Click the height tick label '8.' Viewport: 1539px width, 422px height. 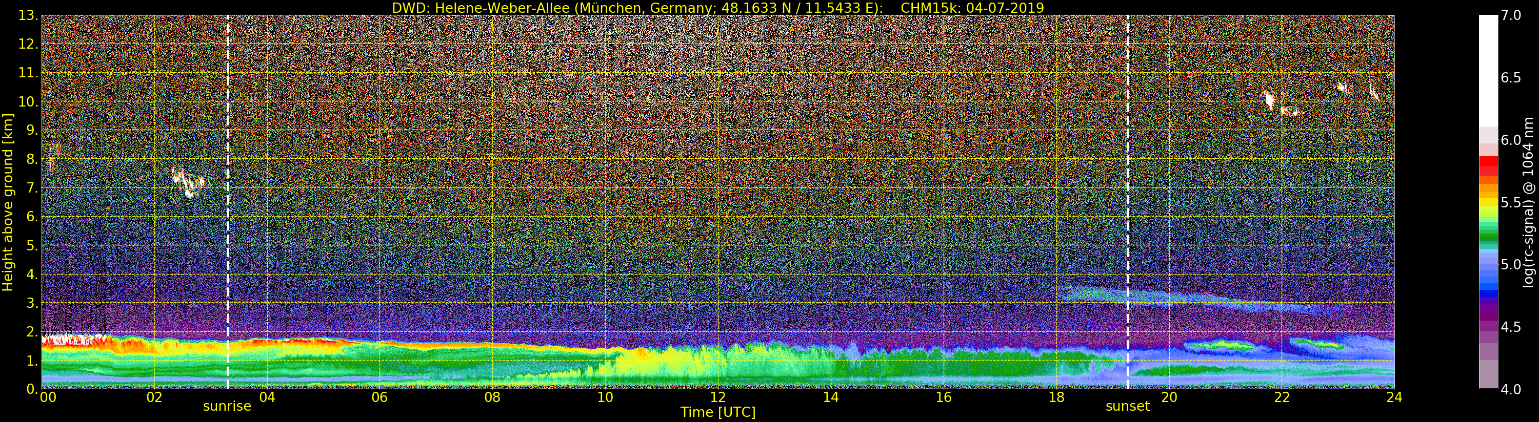pyautogui.click(x=32, y=159)
